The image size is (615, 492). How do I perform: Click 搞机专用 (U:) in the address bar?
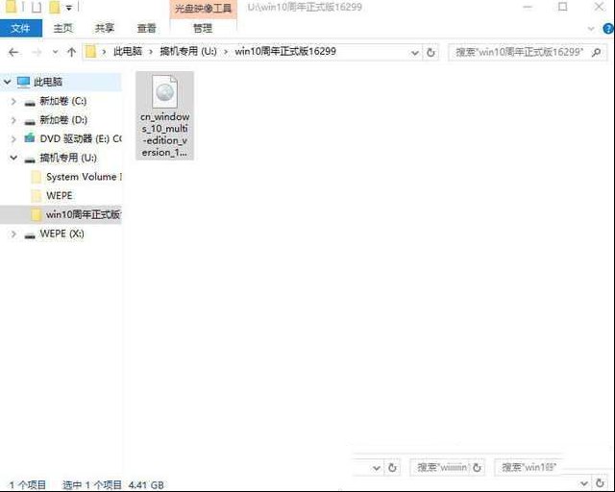point(188,51)
